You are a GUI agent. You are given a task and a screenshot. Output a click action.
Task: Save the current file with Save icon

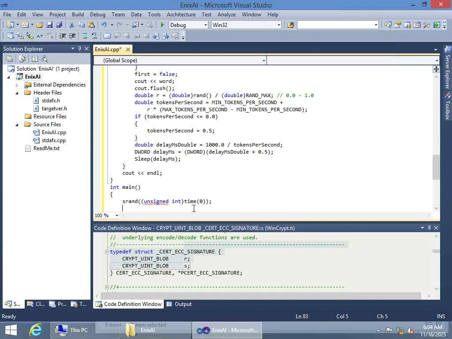(49, 25)
